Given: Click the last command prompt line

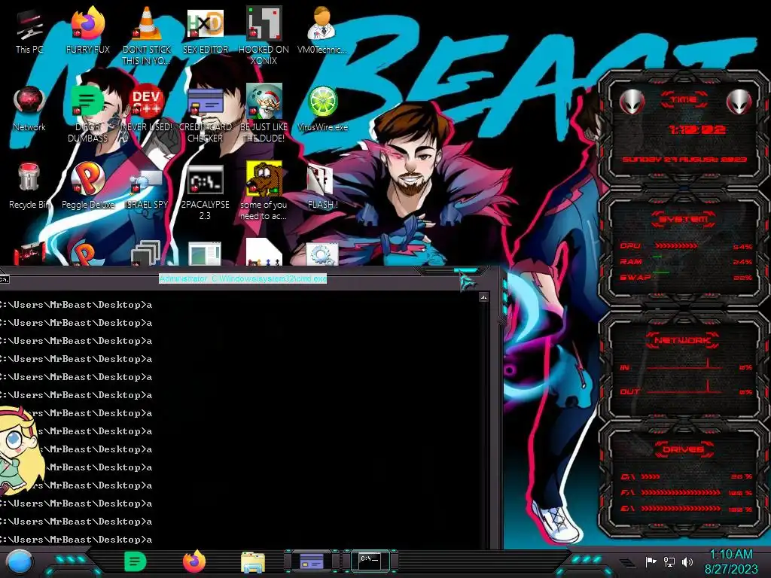Looking at the screenshot, I should pos(76,539).
